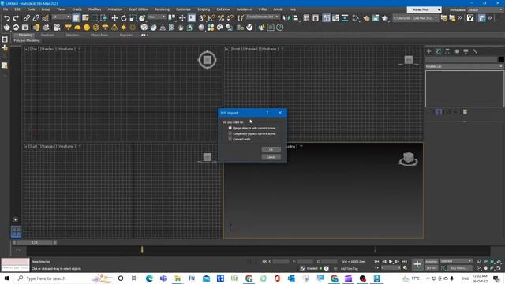Open the Workspaces Default dropdown
505x284 pixels.
tap(484, 9)
